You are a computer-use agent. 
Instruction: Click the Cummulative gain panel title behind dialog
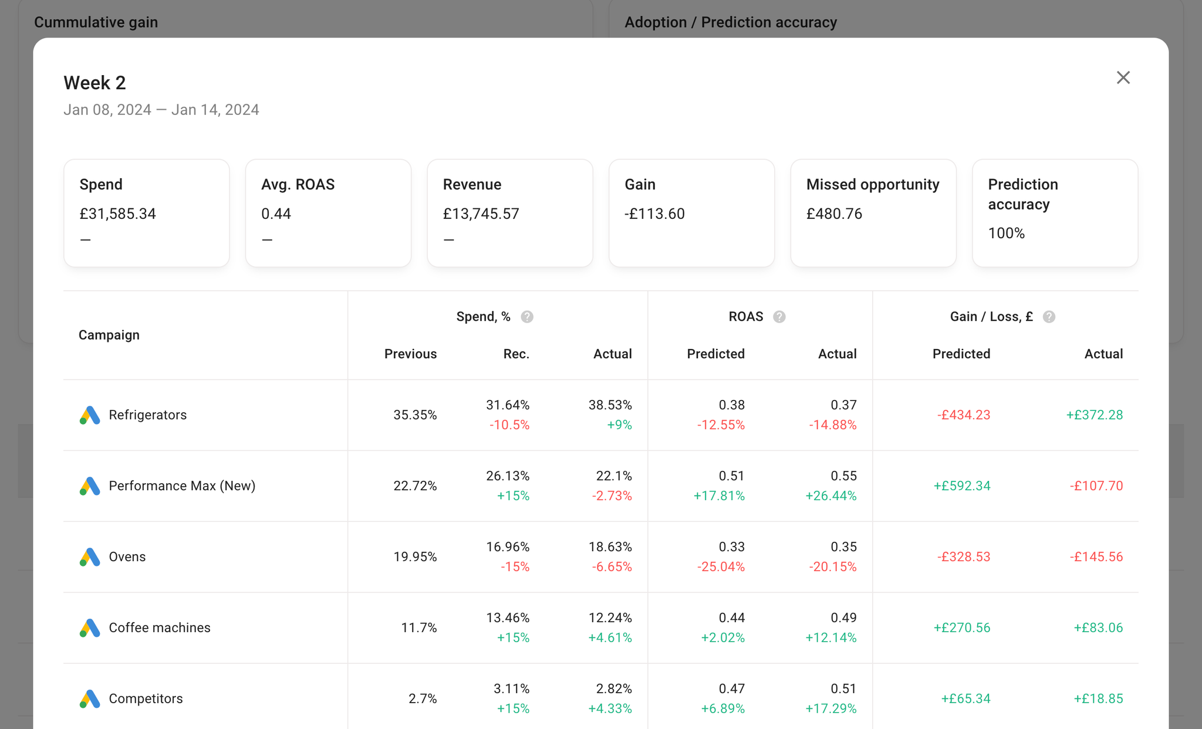pos(96,22)
